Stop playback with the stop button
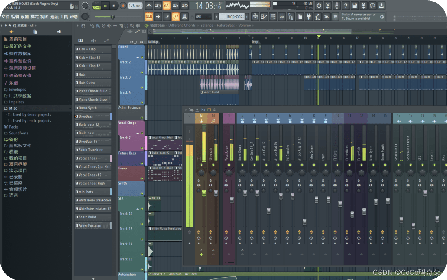447x280 pixels. 114,6
